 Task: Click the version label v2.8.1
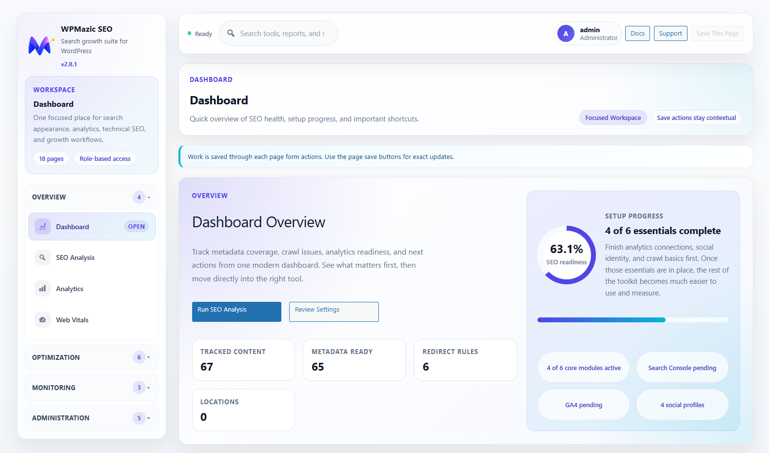point(69,64)
